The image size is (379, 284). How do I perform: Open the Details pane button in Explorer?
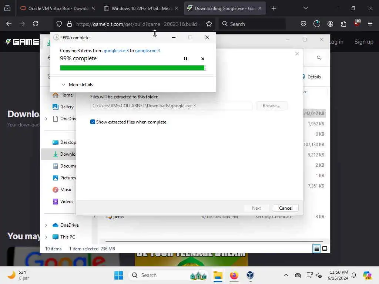pyautogui.click(x=311, y=77)
